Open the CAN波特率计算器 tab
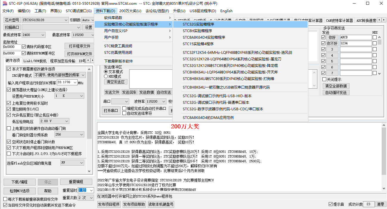The image size is (387, 209). (x=339, y=21)
